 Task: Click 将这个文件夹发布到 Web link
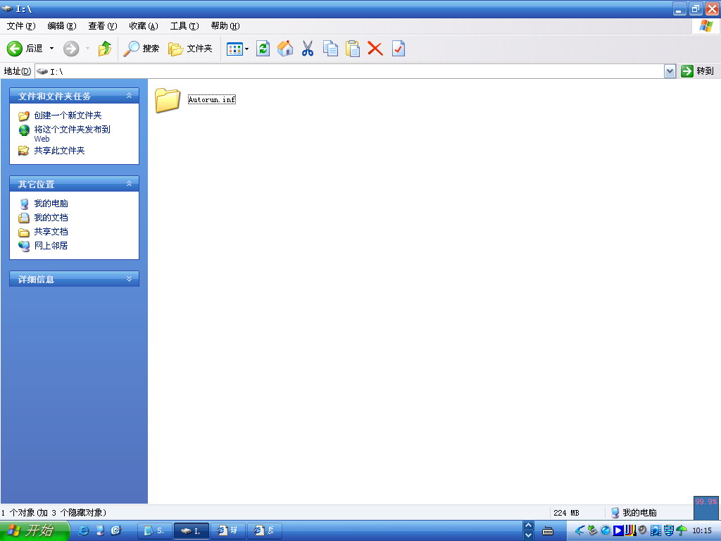click(72, 133)
